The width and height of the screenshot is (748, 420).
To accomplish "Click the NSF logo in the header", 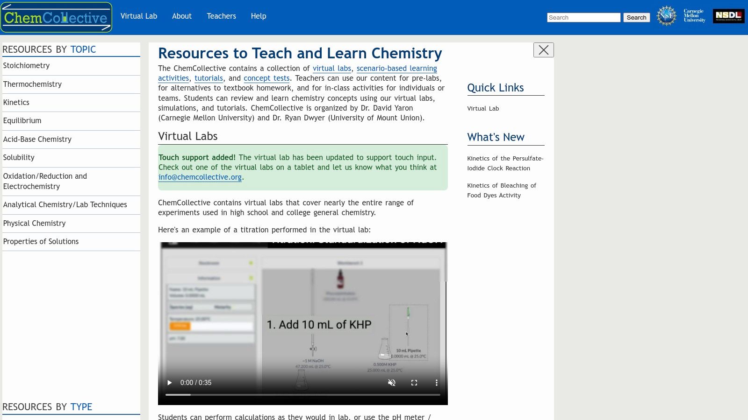I will tap(666, 15).
